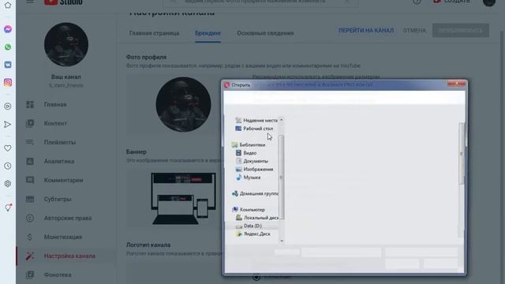505x284 pixels.
Task: Click the location pin icon in sidebar
Action: (x=8, y=207)
